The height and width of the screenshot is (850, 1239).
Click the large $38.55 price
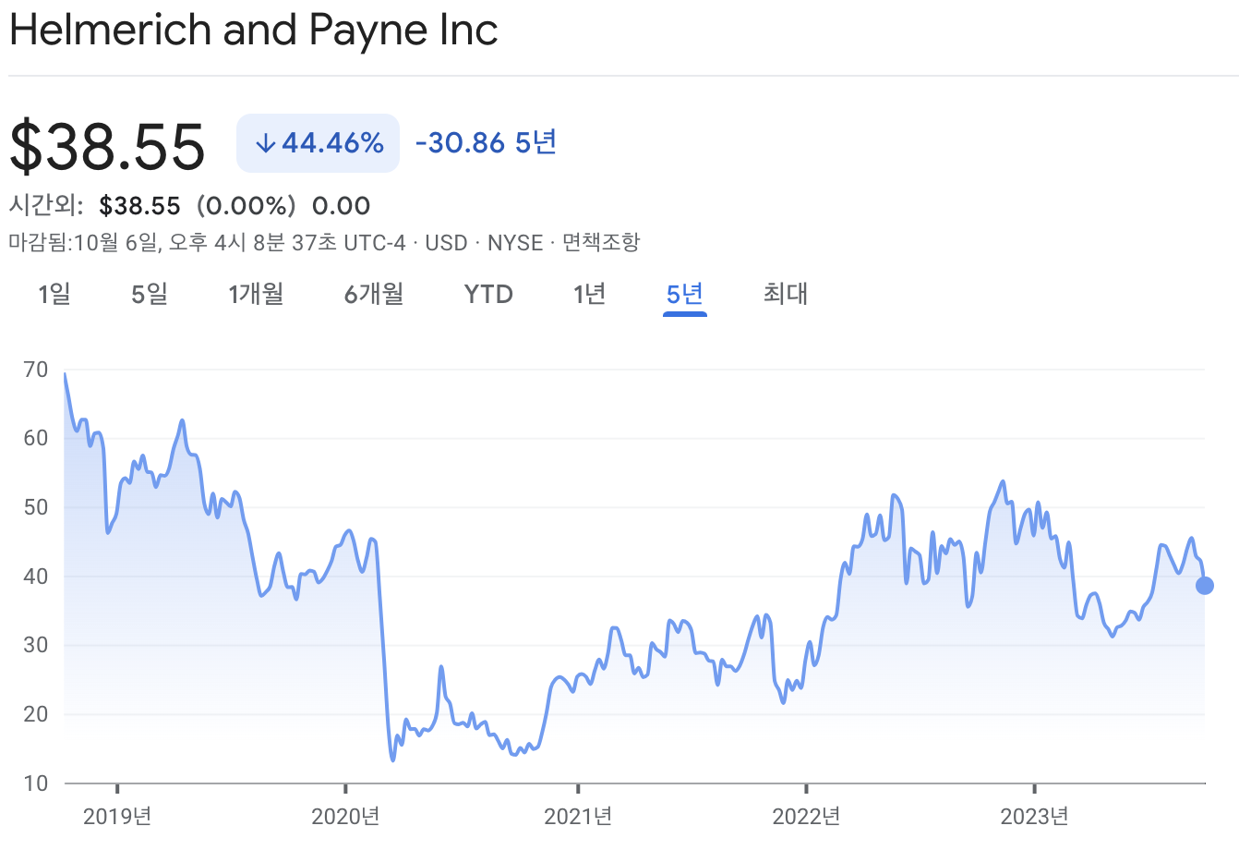107,146
